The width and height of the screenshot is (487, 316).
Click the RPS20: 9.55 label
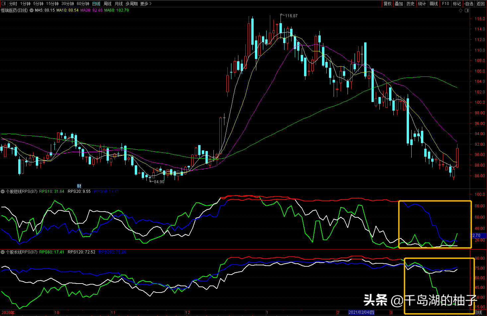[x=79, y=191]
